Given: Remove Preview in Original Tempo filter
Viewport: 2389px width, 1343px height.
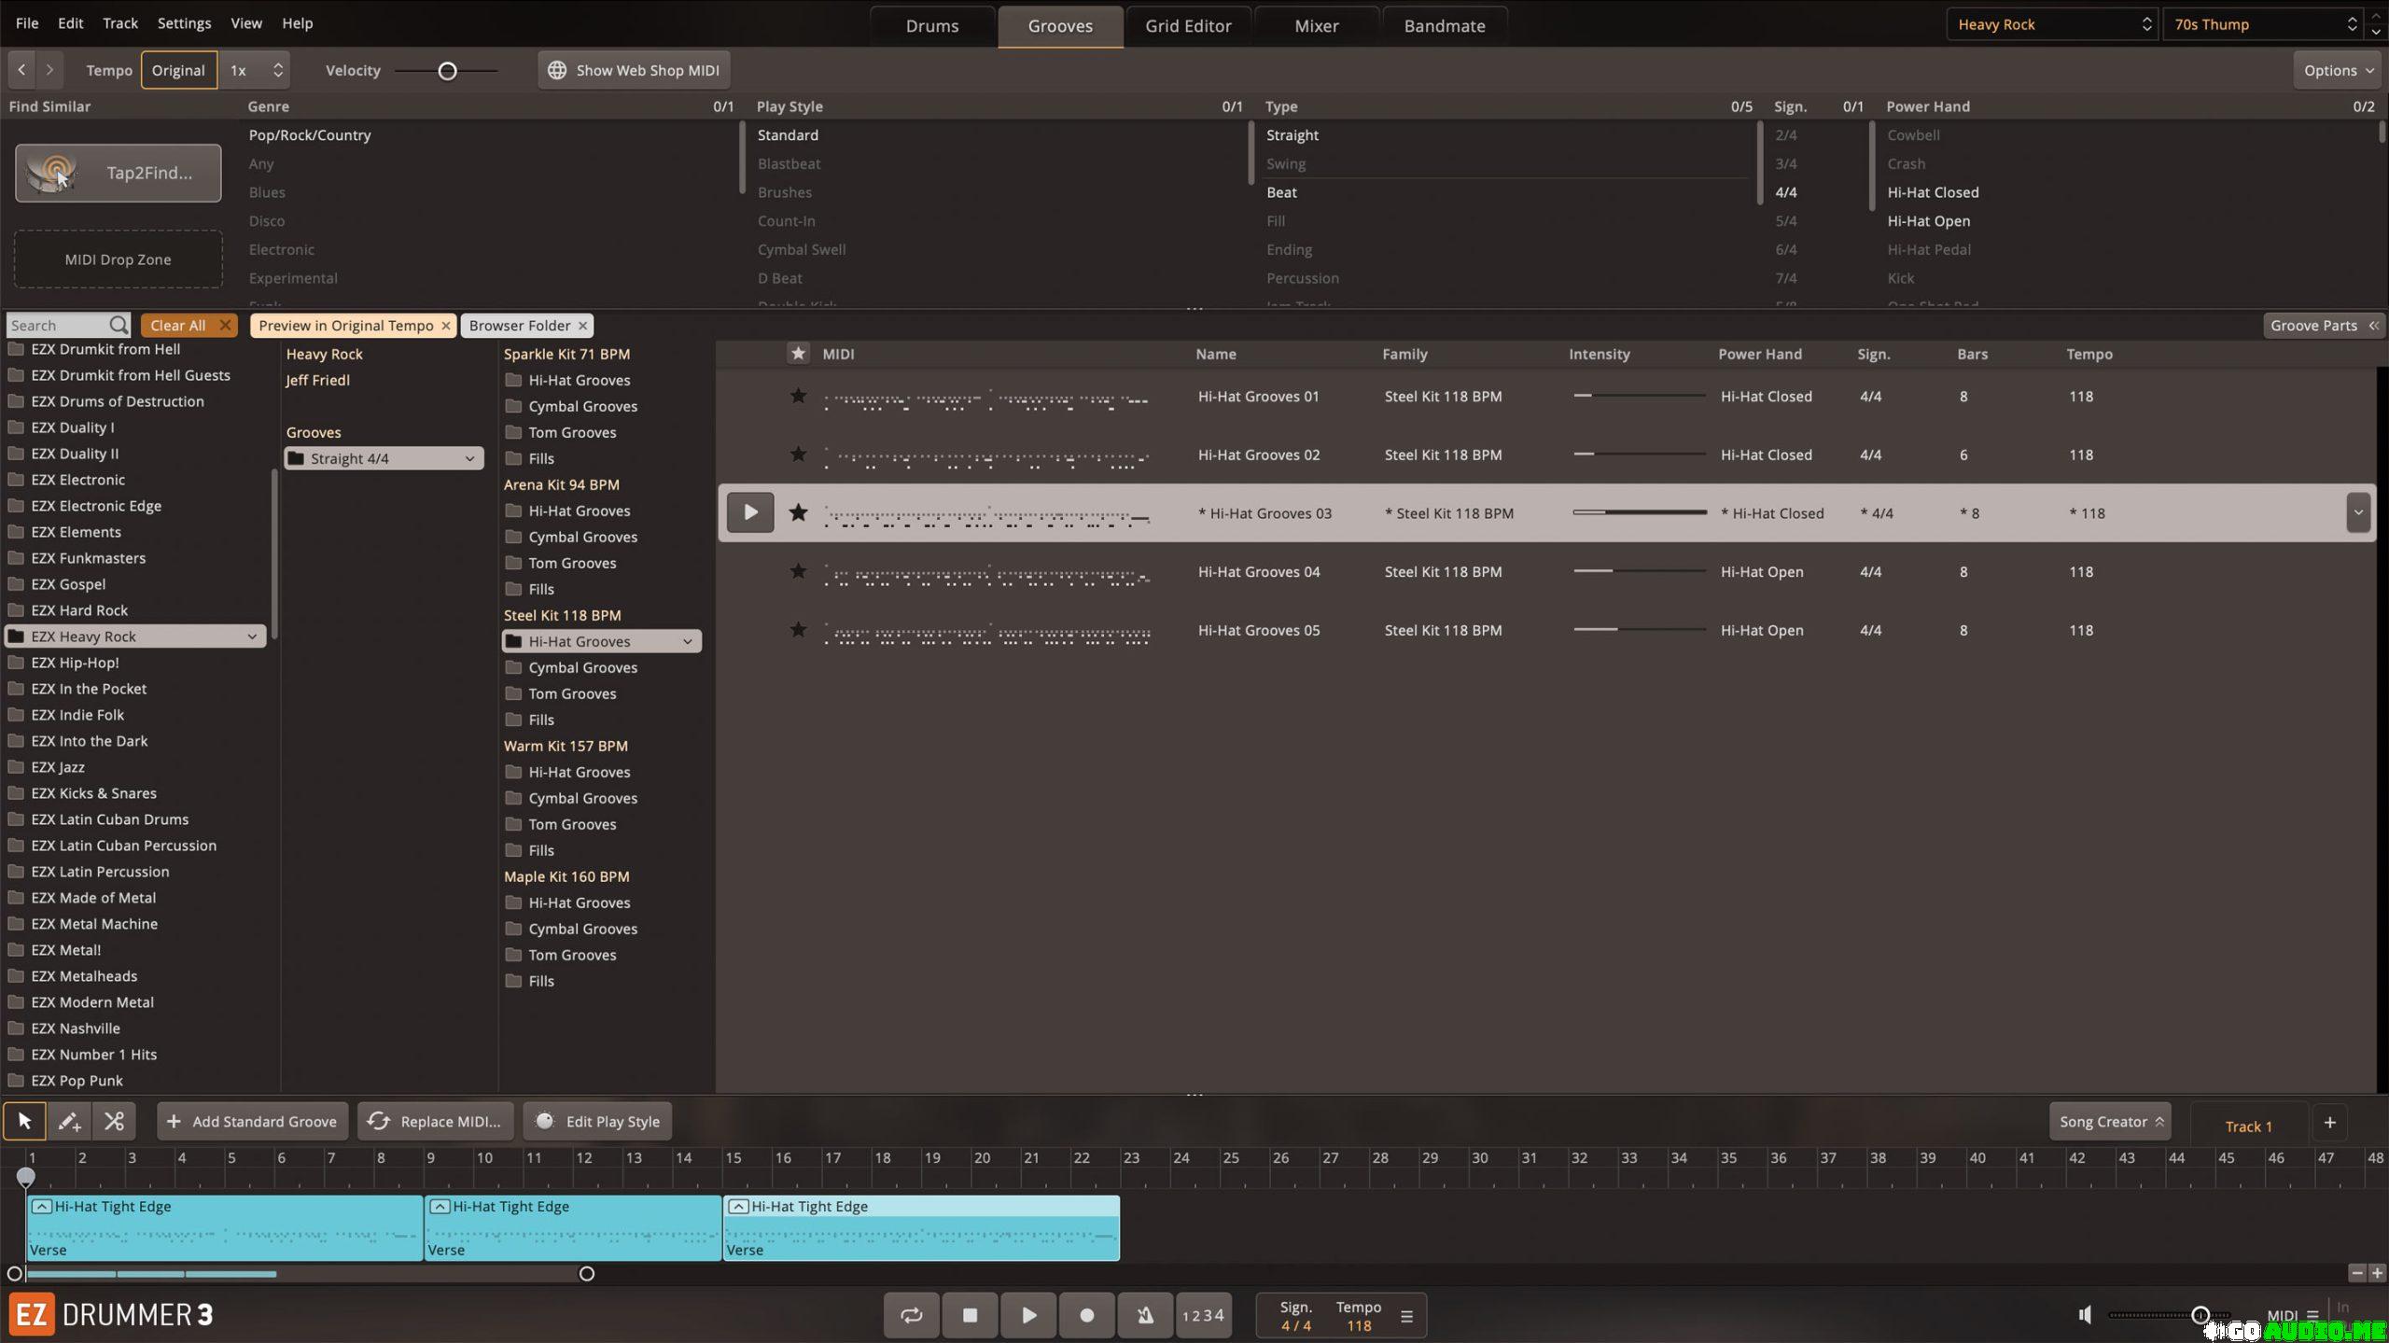Looking at the screenshot, I should pos(446,325).
